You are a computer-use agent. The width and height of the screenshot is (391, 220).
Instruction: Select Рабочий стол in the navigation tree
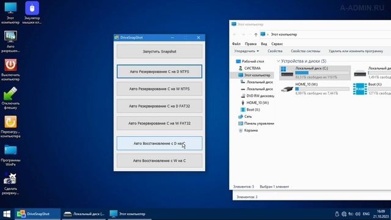pos(253,61)
